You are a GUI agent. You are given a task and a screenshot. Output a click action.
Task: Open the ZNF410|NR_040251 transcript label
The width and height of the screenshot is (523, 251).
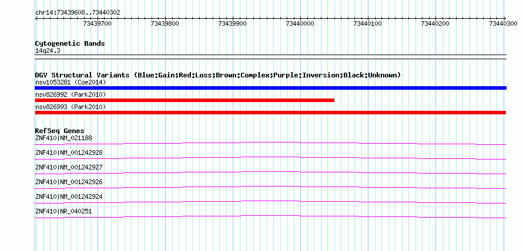(63, 211)
